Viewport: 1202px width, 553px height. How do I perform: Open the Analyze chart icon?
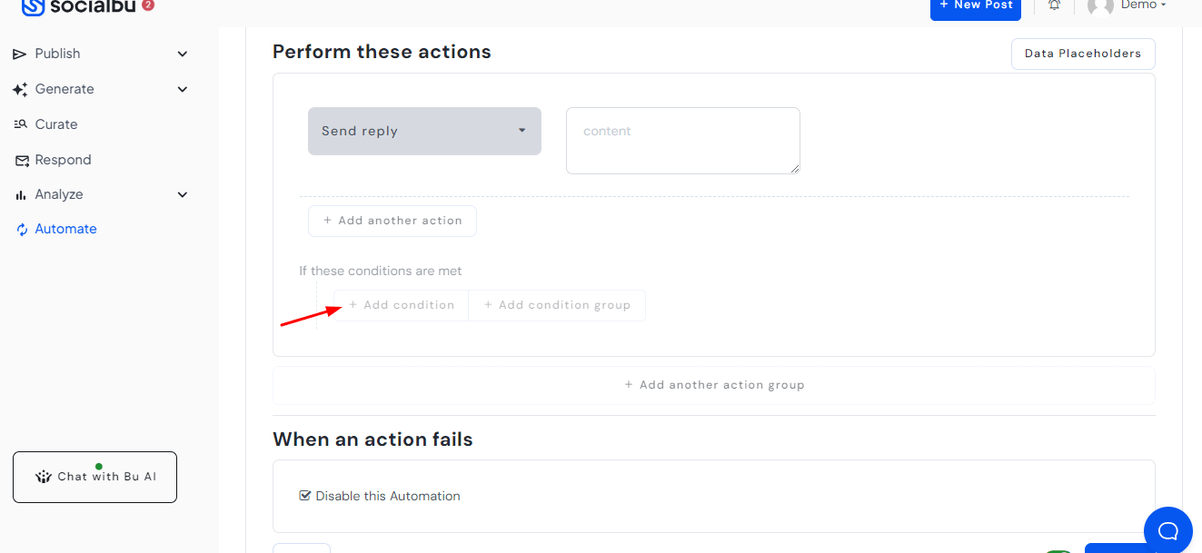pyautogui.click(x=20, y=193)
